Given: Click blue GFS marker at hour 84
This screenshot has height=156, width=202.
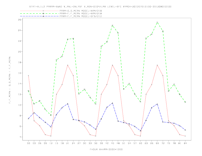Looking at the screenshot, I should click(x=185, y=130).
